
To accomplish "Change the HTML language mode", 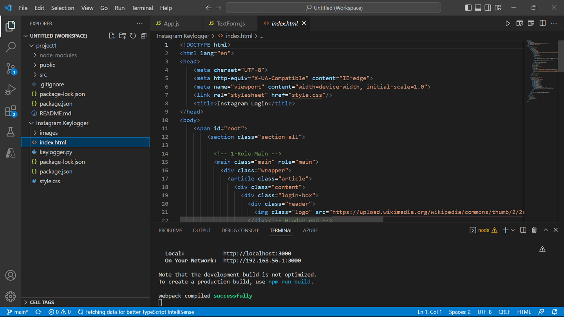I will (x=524, y=312).
